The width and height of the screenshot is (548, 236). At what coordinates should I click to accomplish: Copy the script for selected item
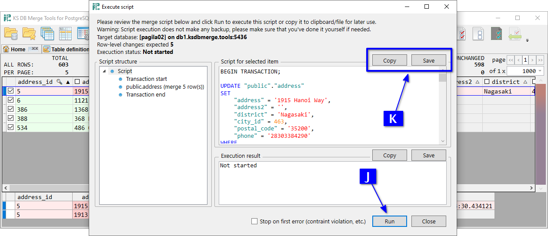click(389, 60)
